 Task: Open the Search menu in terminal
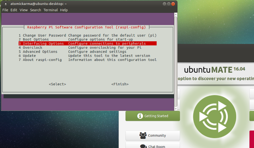[x=35, y=10]
